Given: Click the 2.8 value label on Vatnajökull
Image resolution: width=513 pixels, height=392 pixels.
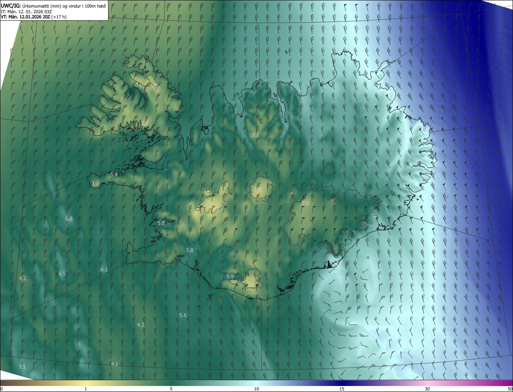Looking at the screenshot, I should [x=305, y=204].
